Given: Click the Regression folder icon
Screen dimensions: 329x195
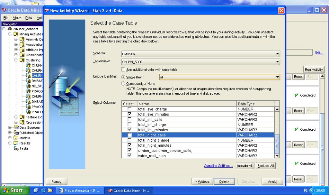Looking at the screenshot, I should [22, 122].
